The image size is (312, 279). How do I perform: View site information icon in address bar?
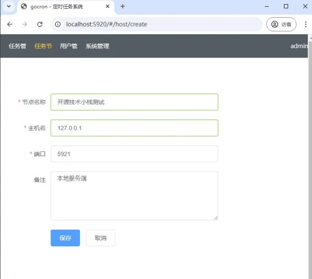[58, 24]
